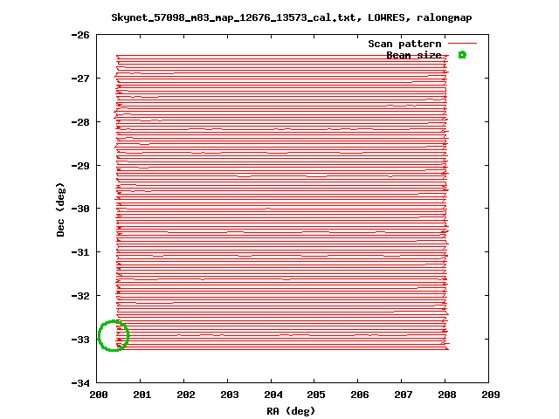Click the 202 RA tick label

click(x=186, y=395)
